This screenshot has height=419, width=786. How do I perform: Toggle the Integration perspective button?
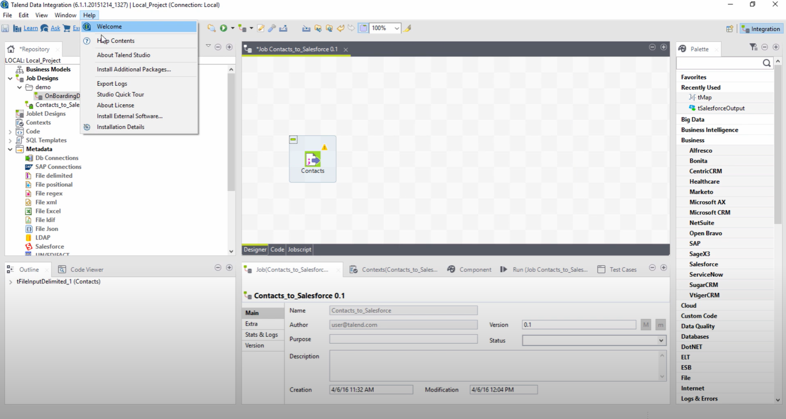point(762,29)
